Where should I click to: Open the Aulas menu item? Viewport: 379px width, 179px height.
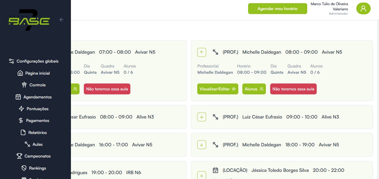37,144
